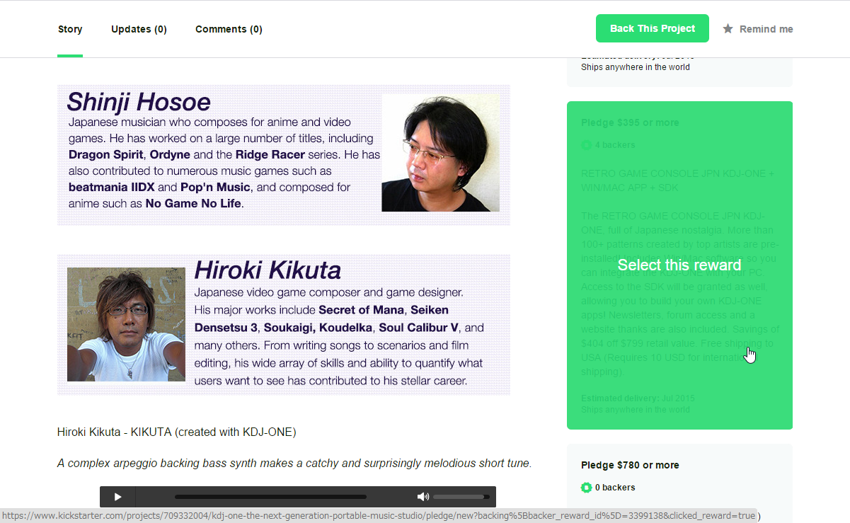
Task: Click the audio player seek bar
Action: (x=270, y=497)
